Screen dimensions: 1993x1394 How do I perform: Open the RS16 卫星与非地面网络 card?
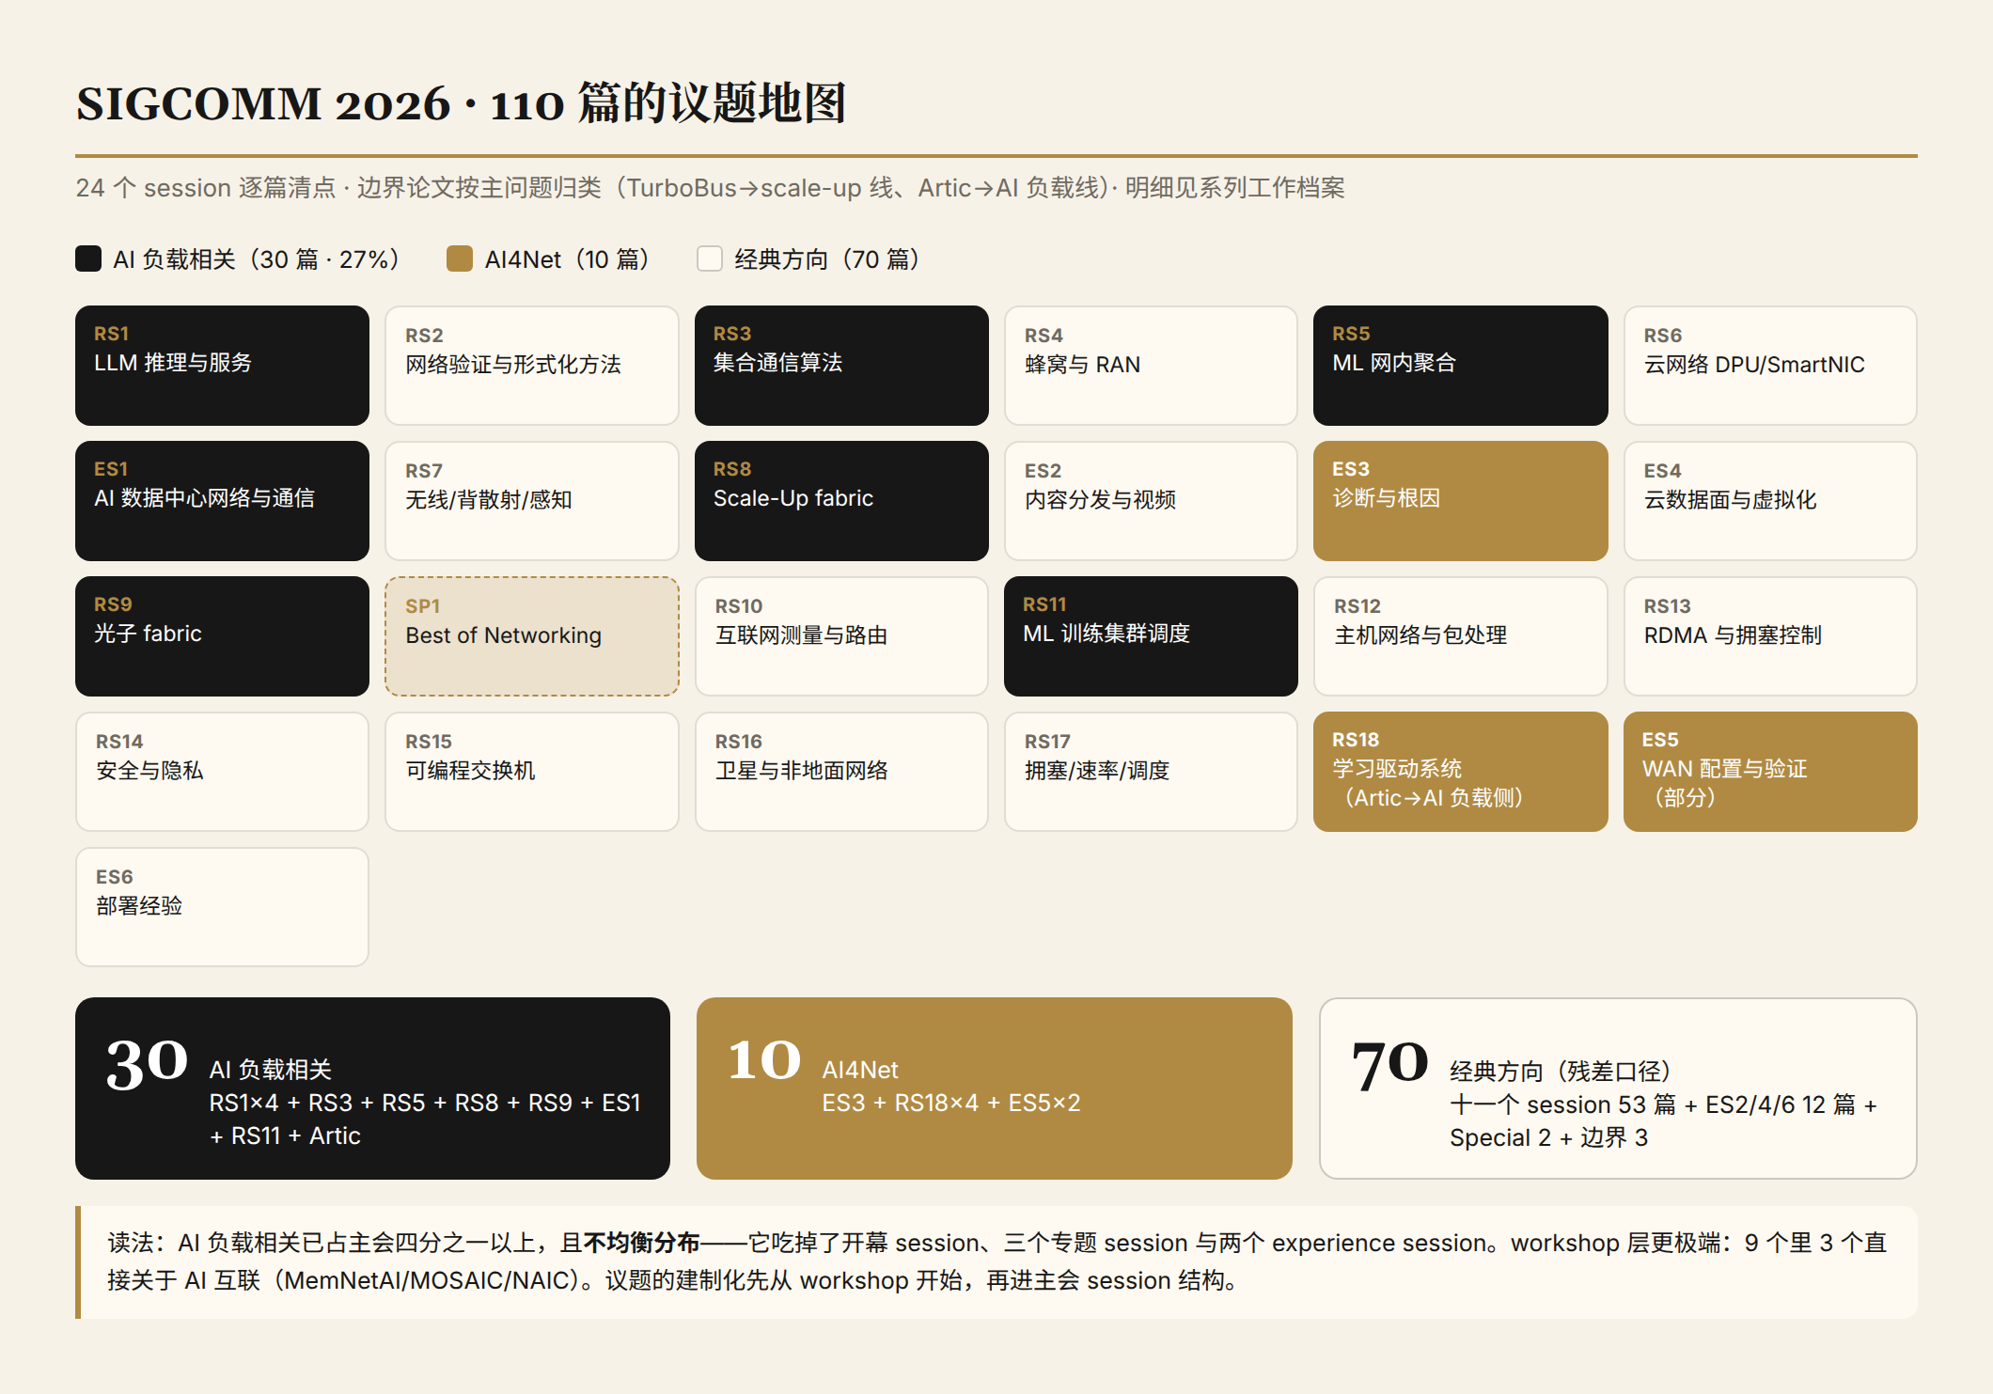841,772
